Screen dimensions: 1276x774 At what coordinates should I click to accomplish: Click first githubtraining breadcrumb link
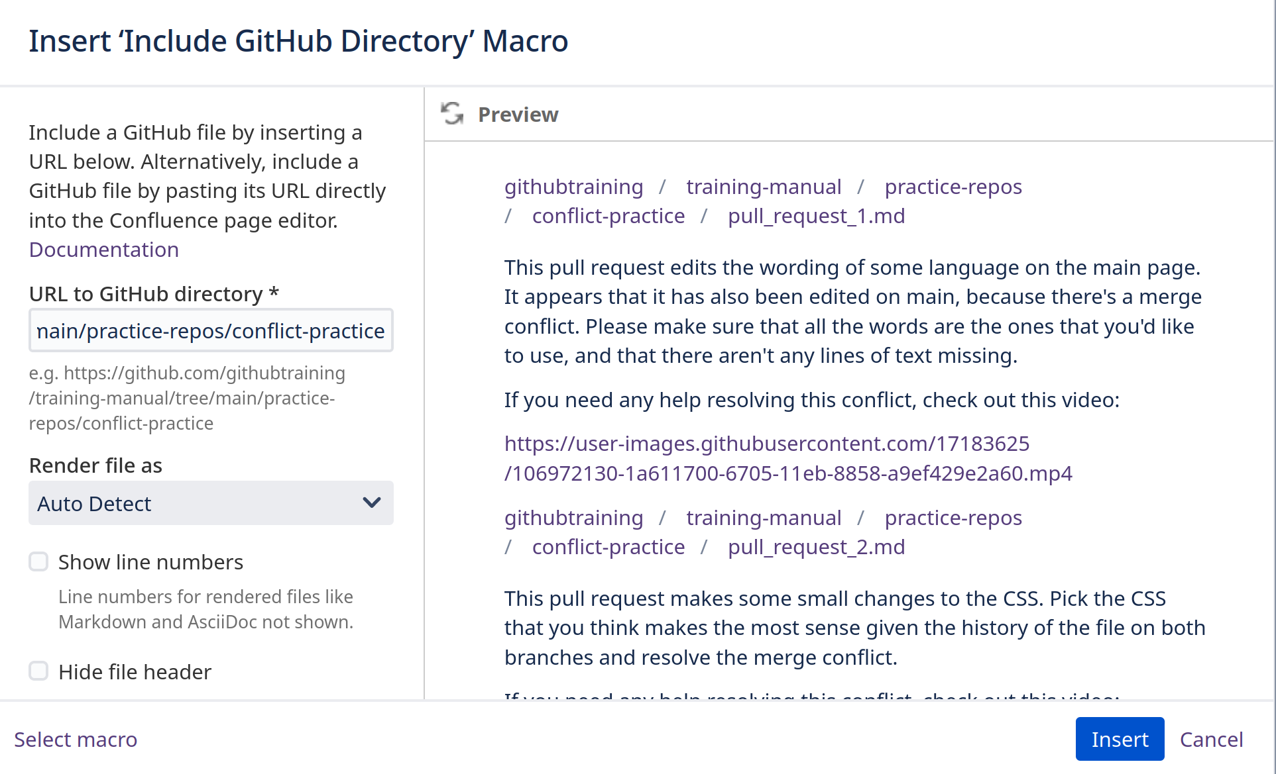(573, 187)
